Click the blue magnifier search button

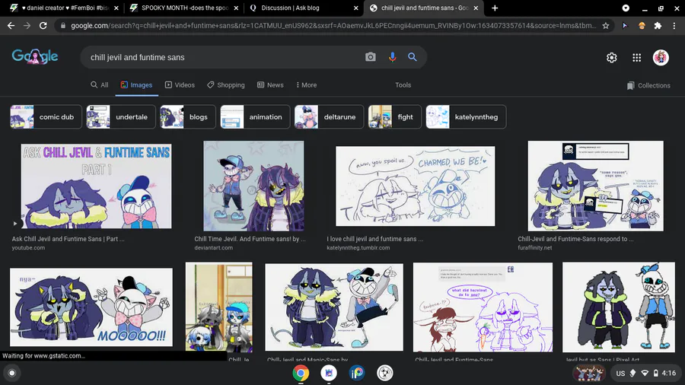point(413,57)
